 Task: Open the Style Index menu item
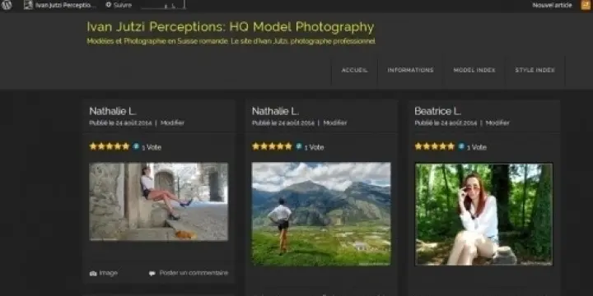535,70
